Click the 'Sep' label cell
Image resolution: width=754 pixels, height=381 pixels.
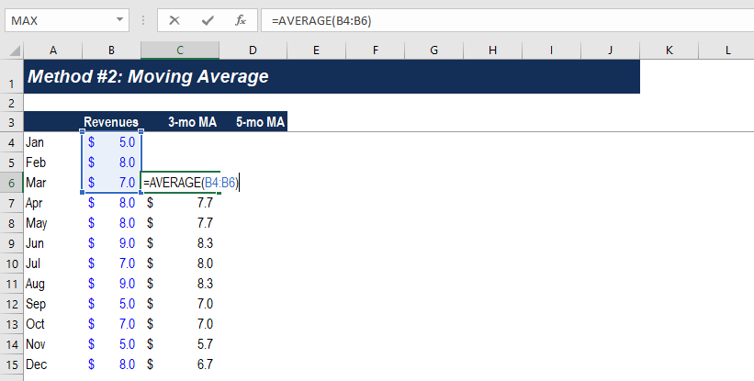tap(53, 304)
